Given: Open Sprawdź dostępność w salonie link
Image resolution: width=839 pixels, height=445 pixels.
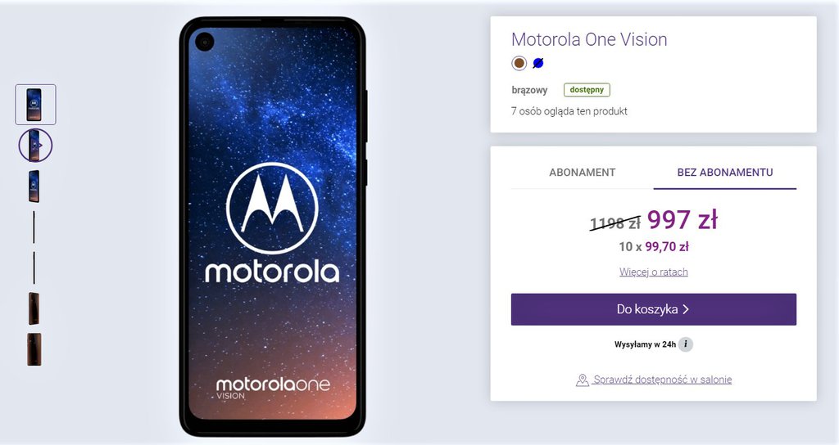Looking at the screenshot, I should coord(662,380).
